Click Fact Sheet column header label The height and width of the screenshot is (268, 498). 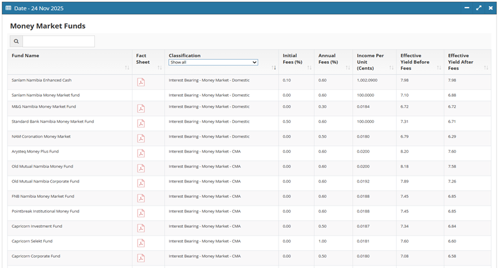click(143, 59)
